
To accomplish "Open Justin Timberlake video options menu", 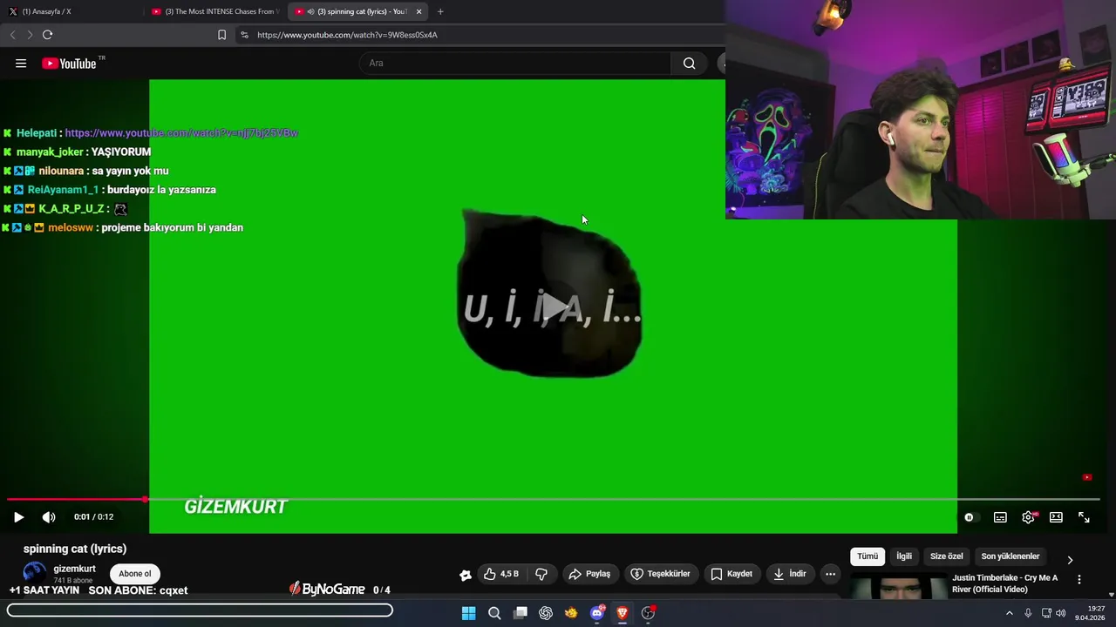I will click(x=1079, y=580).
